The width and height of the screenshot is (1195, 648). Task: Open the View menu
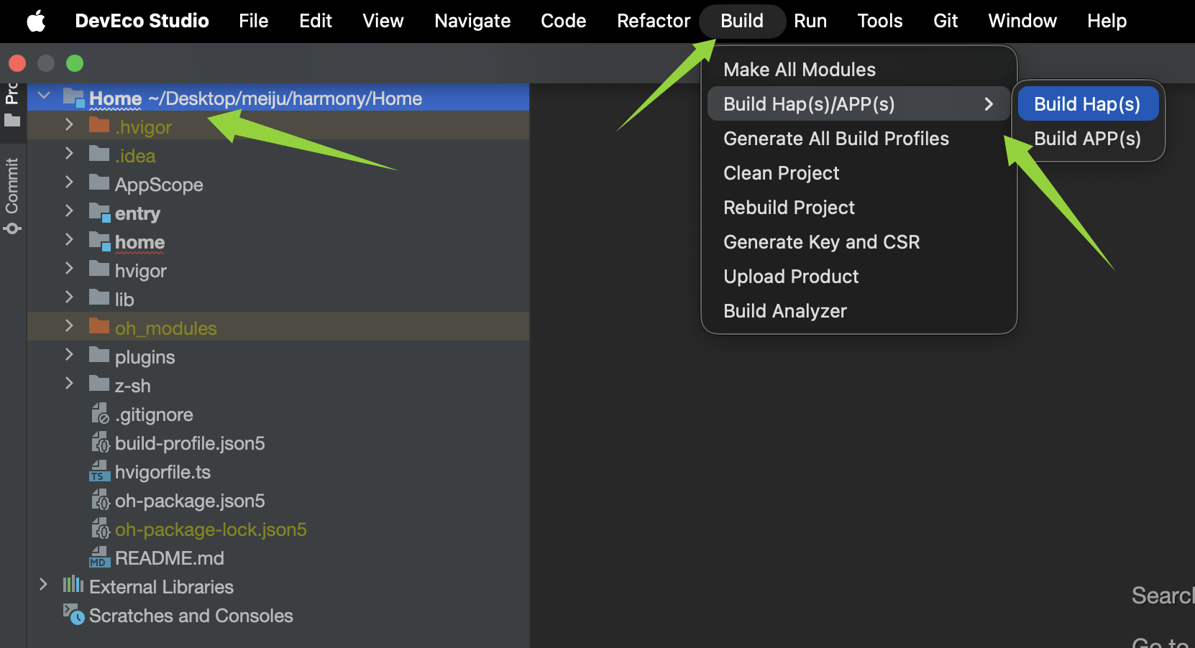tap(383, 21)
